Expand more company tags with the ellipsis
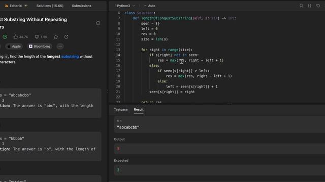This screenshot has height=182, width=325. (60, 47)
